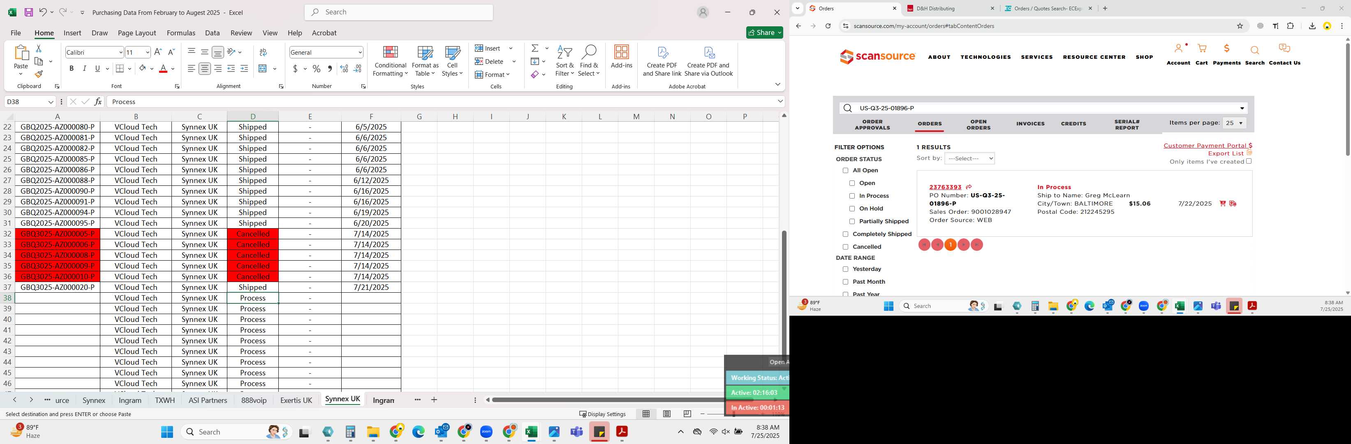Switch to Page Layout view in status bar

pyautogui.click(x=666, y=414)
